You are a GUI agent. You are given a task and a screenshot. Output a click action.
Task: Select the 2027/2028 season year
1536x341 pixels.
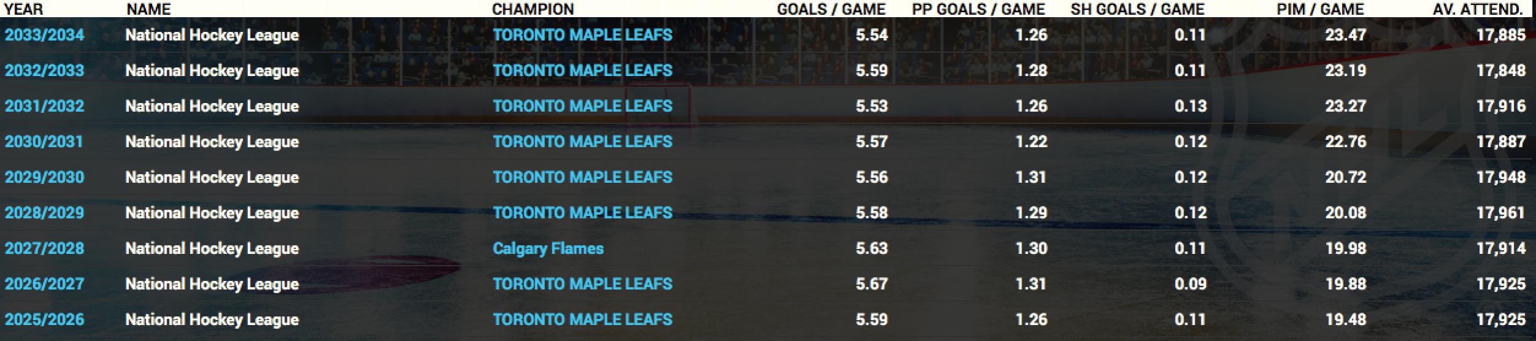tap(44, 248)
